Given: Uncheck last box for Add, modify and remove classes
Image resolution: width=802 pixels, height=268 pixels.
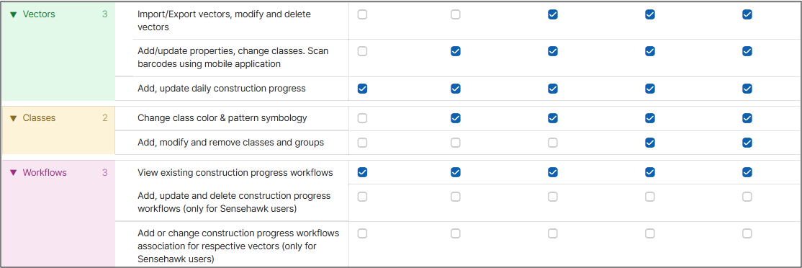Looking at the screenshot, I should click(x=747, y=143).
